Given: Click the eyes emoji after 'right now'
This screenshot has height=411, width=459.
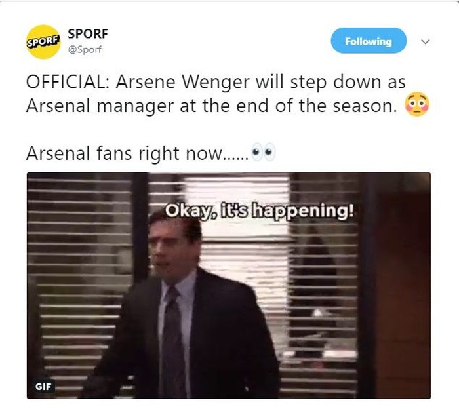Looking at the screenshot, I should tap(264, 154).
